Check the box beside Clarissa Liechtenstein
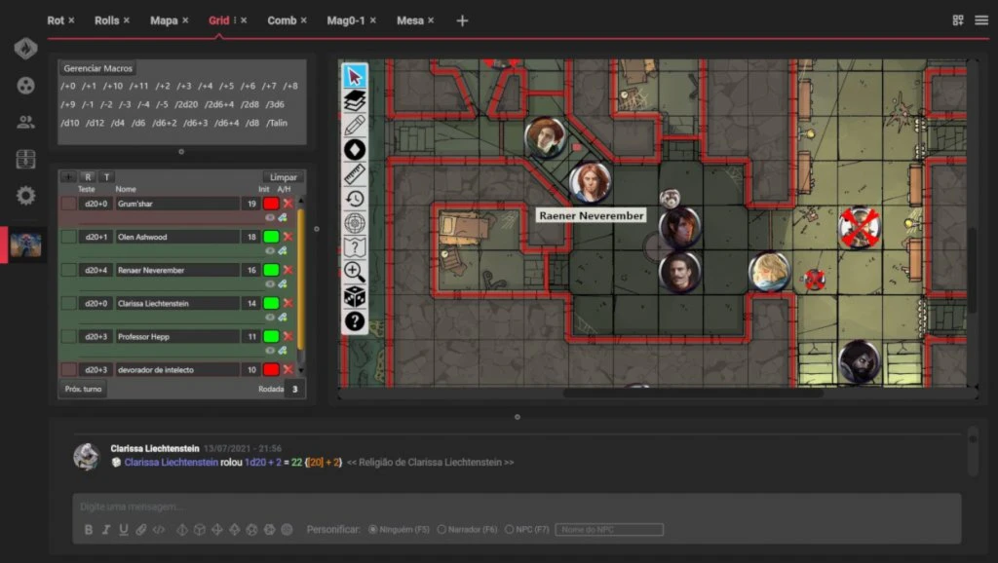The image size is (998, 563). pyautogui.click(x=69, y=304)
